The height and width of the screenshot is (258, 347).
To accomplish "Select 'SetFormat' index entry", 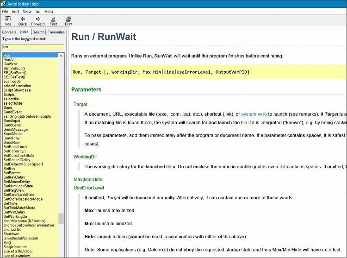I will 12,173.
